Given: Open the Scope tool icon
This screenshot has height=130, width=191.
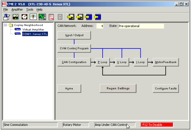Looking at the screenshot, I should (x=42, y=17).
